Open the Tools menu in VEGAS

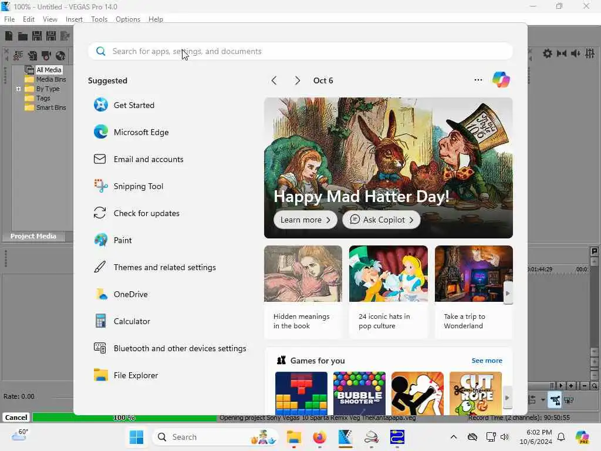(x=99, y=19)
